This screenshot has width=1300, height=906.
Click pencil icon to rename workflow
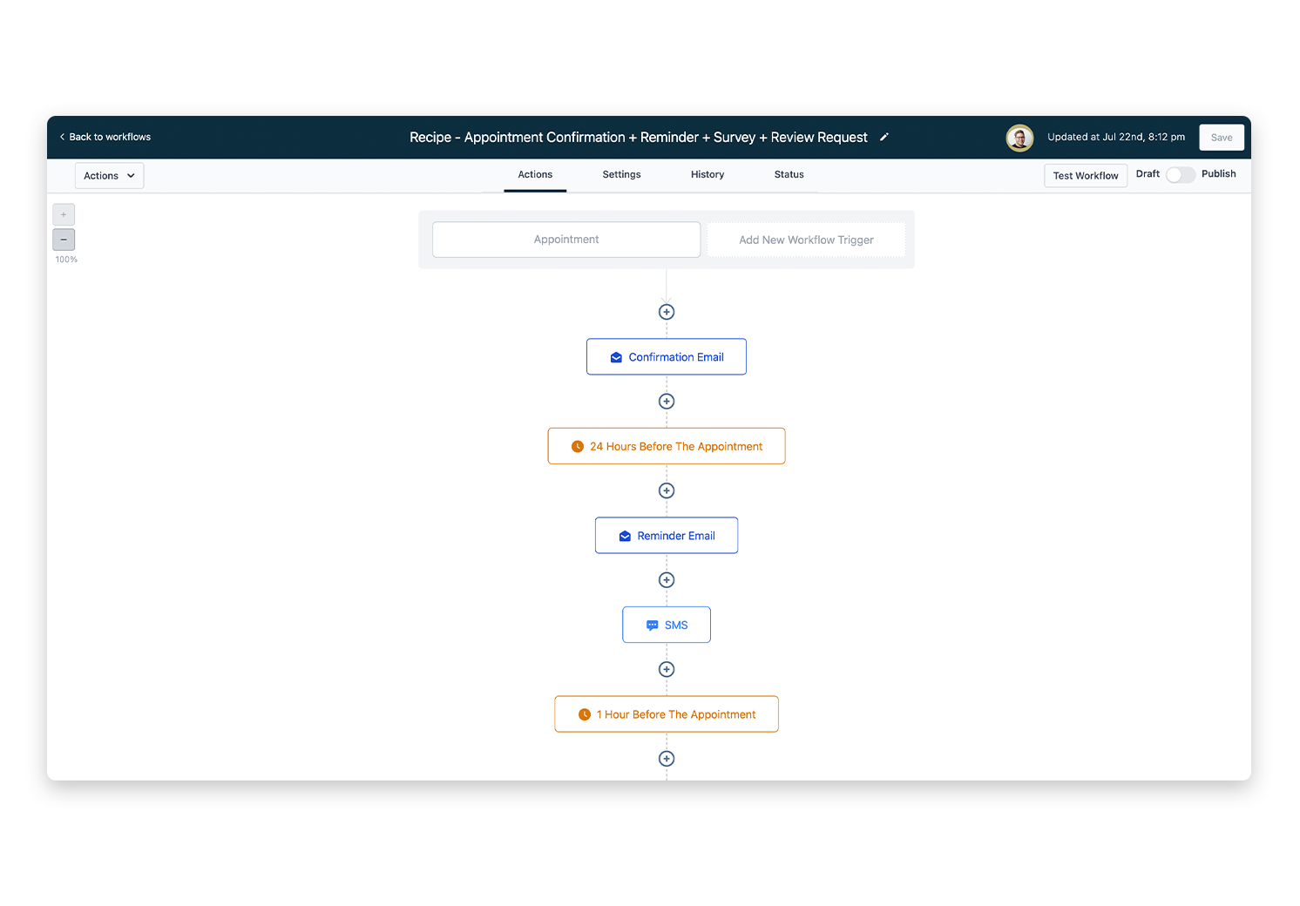884,138
